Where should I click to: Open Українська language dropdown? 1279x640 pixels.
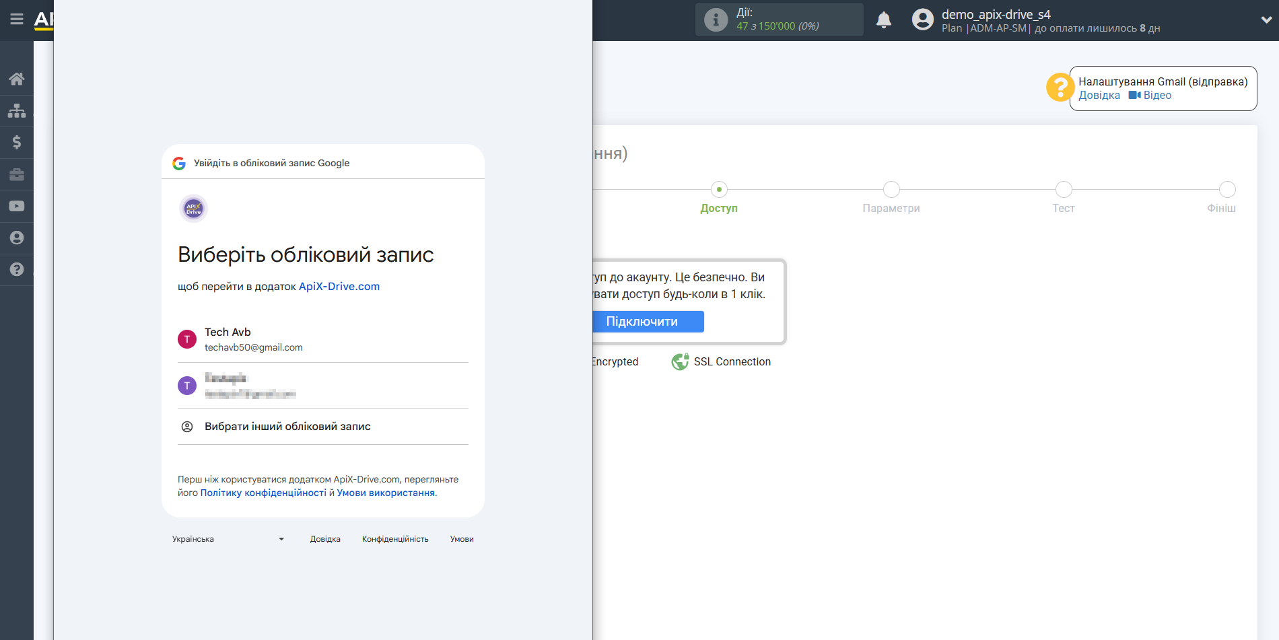coord(229,539)
